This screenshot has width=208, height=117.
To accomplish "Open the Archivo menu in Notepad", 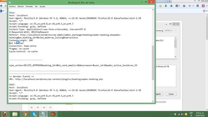I will click(x=12, y=6).
